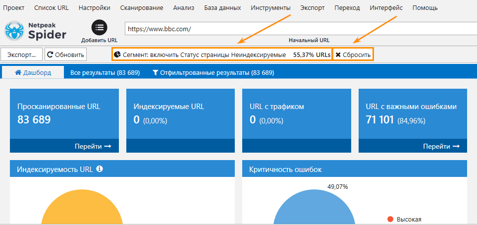Screen dimensions: 477x225
Task: Click Перейти under Просканированные URL
Action: [93, 146]
